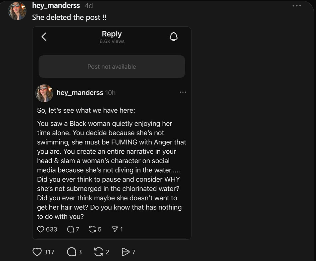
Task: Open replies on the outer post
Action: (x=72, y=252)
